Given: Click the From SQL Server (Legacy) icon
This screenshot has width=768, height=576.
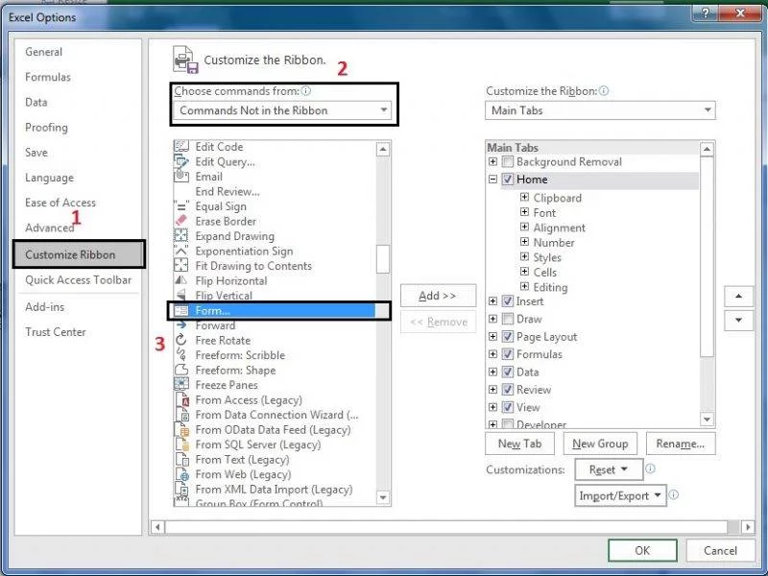Looking at the screenshot, I should tap(182, 444).
